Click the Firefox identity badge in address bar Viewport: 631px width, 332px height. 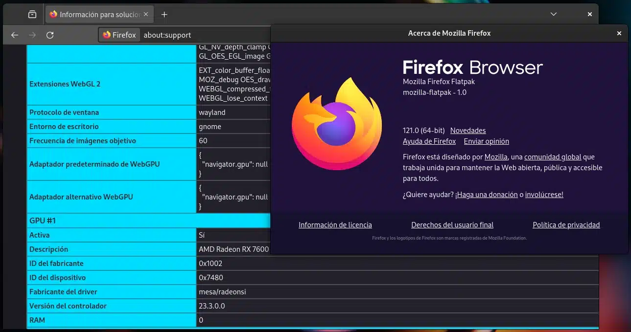[x=119, y=35]
